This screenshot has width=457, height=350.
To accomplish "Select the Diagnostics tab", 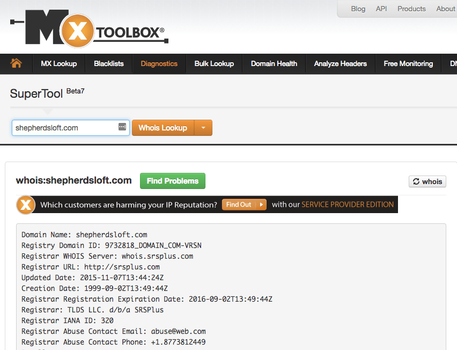I will pos(159,63).
